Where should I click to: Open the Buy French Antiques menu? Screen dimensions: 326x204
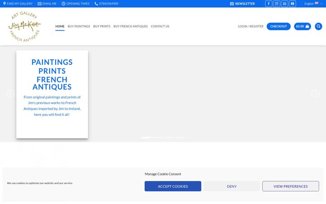(x=130, y=26)
